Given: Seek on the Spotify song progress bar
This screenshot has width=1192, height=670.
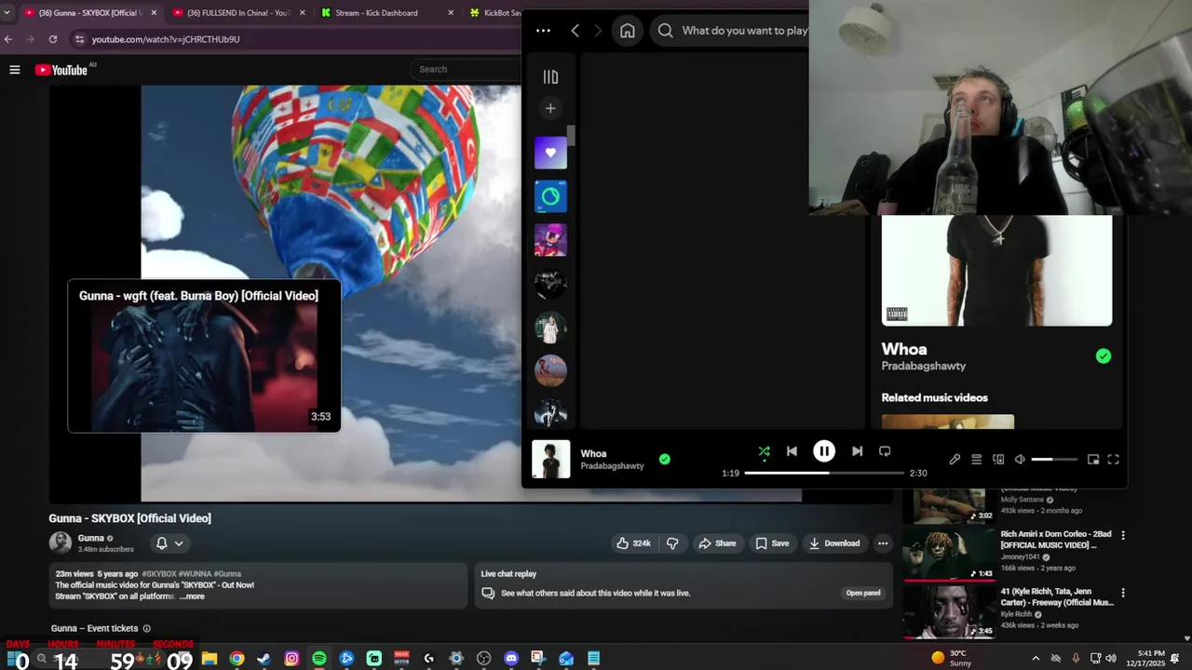Looking at the screenshot, I should pyautogui.click(x=824, y=473).
